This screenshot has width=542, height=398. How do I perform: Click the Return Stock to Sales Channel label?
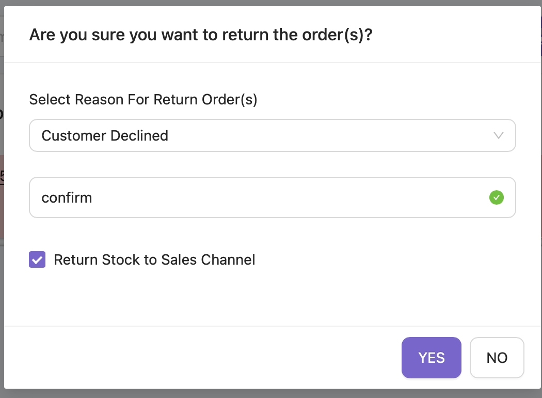point(154,259)
